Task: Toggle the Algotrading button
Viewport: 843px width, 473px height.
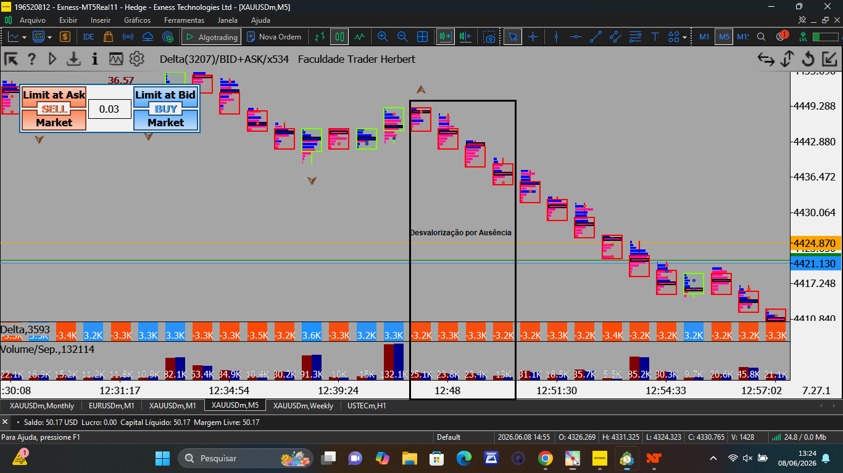Action: (x=210, y=37)
